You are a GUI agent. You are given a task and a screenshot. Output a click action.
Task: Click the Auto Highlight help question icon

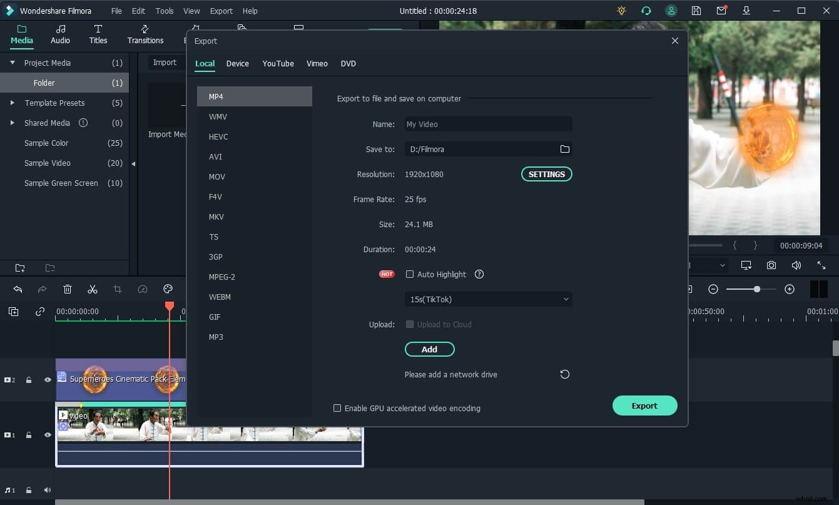point(479,274)
